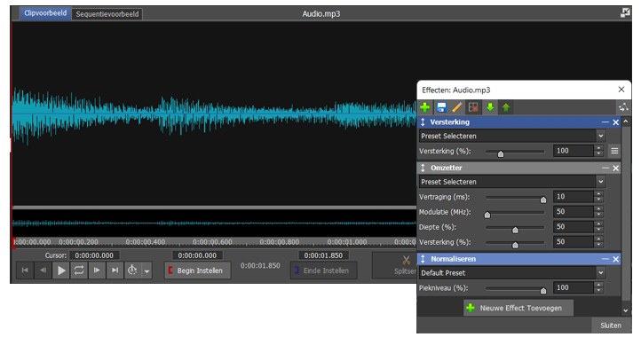Open Omzetter Preset Selecteren dropdown
The image size is (641, 345).
(512, 182)
